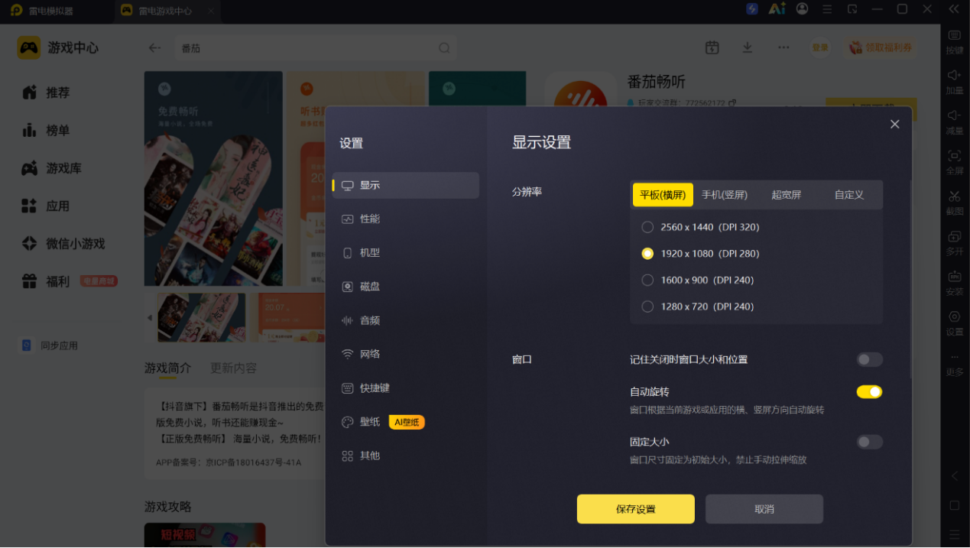Click the title bar window-shrink arrow icon
Viewport: 970px width, 548px height.
(852, 9)
